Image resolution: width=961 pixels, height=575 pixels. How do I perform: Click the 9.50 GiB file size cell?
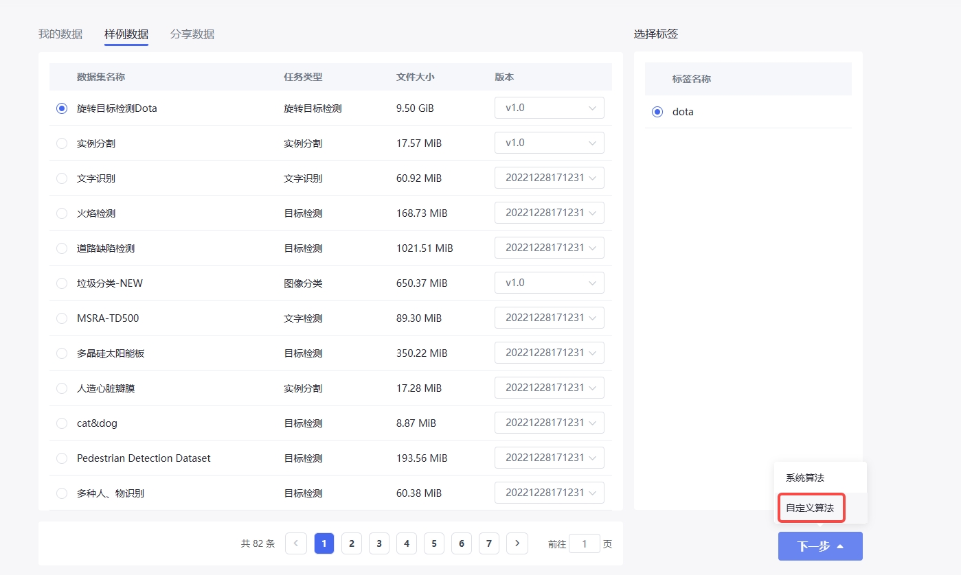pos(415,108)
